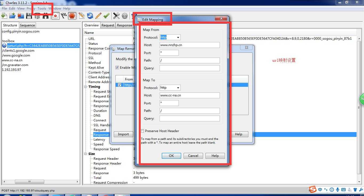Compose a new request with the pencil-on-paper icon
Image resolution: width=364 pixels, height=196 pixels.
pyautogui.click(x=82, y=16)
